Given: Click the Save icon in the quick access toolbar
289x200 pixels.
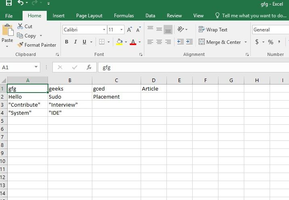Looking at the screenshot, I should 8,2.
